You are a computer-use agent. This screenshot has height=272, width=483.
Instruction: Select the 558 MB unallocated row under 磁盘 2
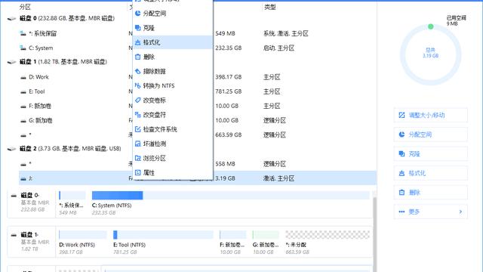pos(197,164)
